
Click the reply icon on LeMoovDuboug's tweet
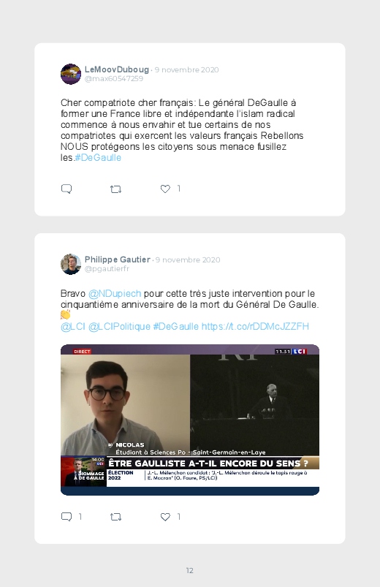66,189
